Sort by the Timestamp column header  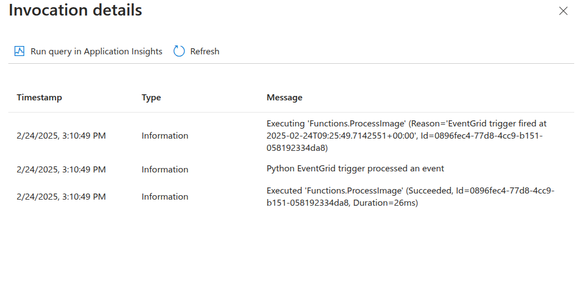(39, 98)
